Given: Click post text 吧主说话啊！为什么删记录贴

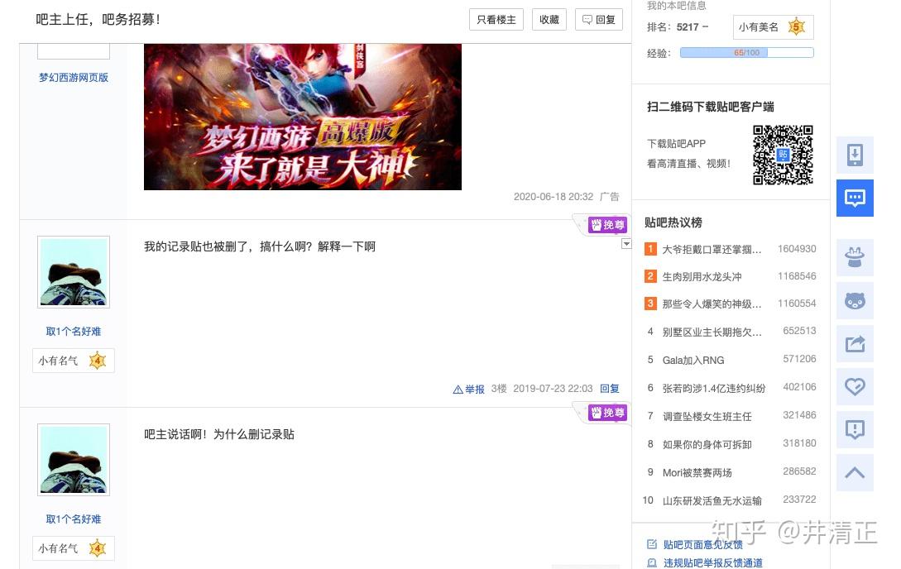Looking at the screenshot, I should (219, 435).
